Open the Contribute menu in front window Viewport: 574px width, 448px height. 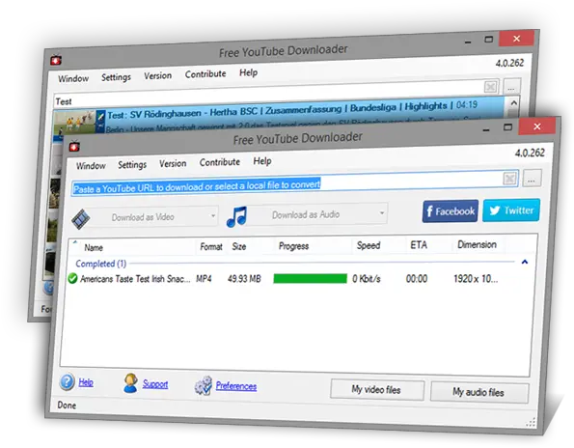[220, 162]
